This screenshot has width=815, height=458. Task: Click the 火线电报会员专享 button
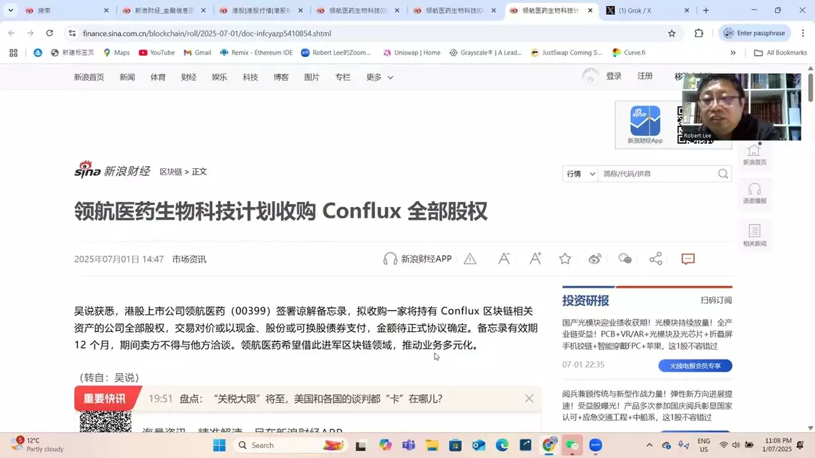(695, 366)
